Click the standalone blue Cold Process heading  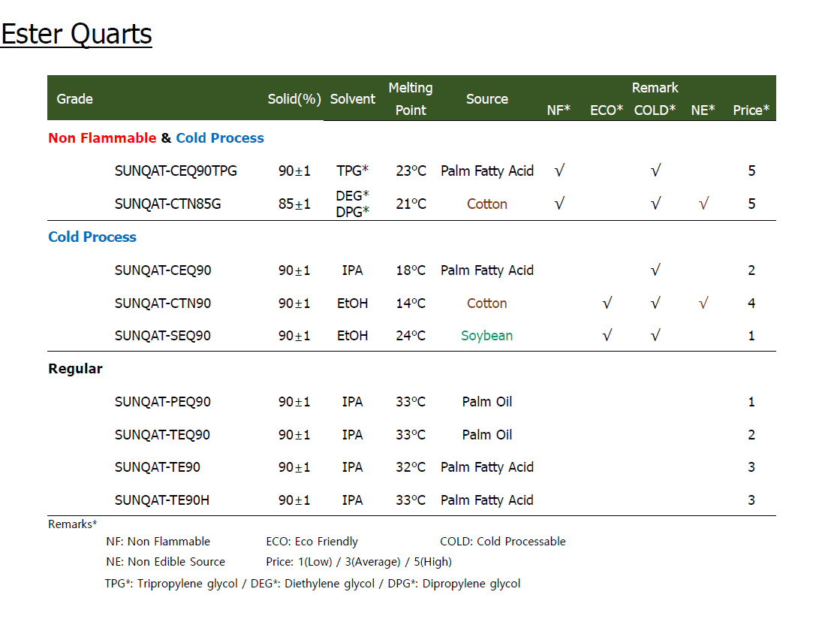(x=92, y=237)
